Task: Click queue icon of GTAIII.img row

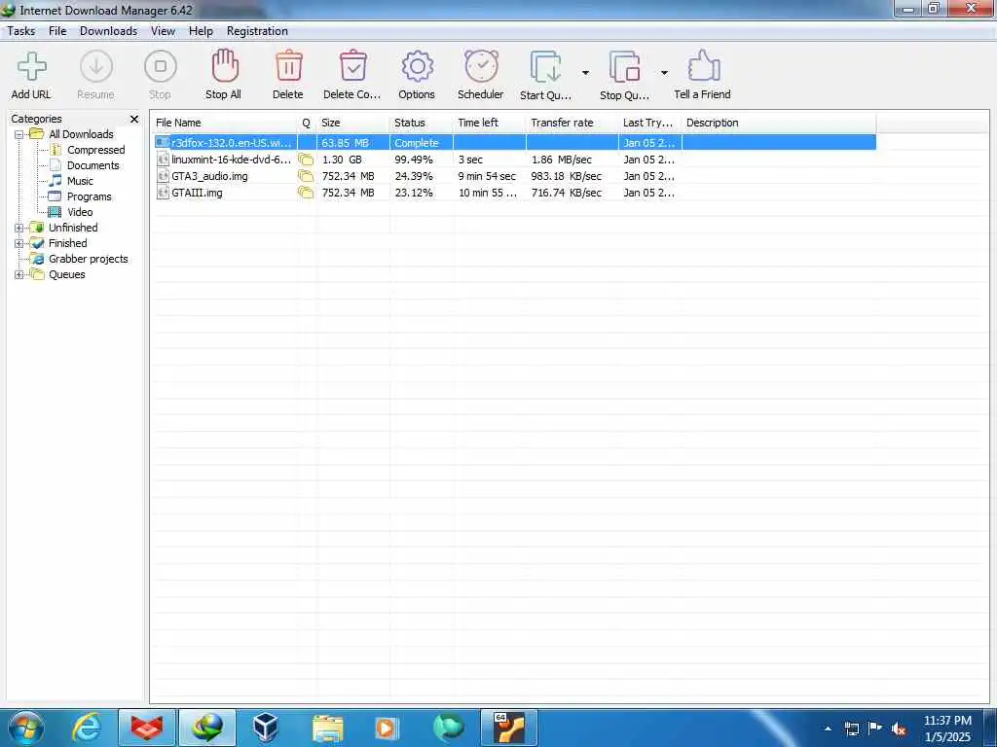Action: click(306, 193)
